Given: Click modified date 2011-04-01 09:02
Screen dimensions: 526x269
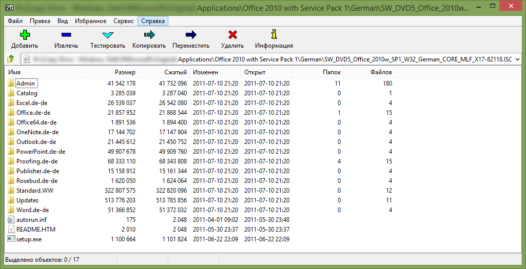Looking at the screenshot, I should [216, 220].
